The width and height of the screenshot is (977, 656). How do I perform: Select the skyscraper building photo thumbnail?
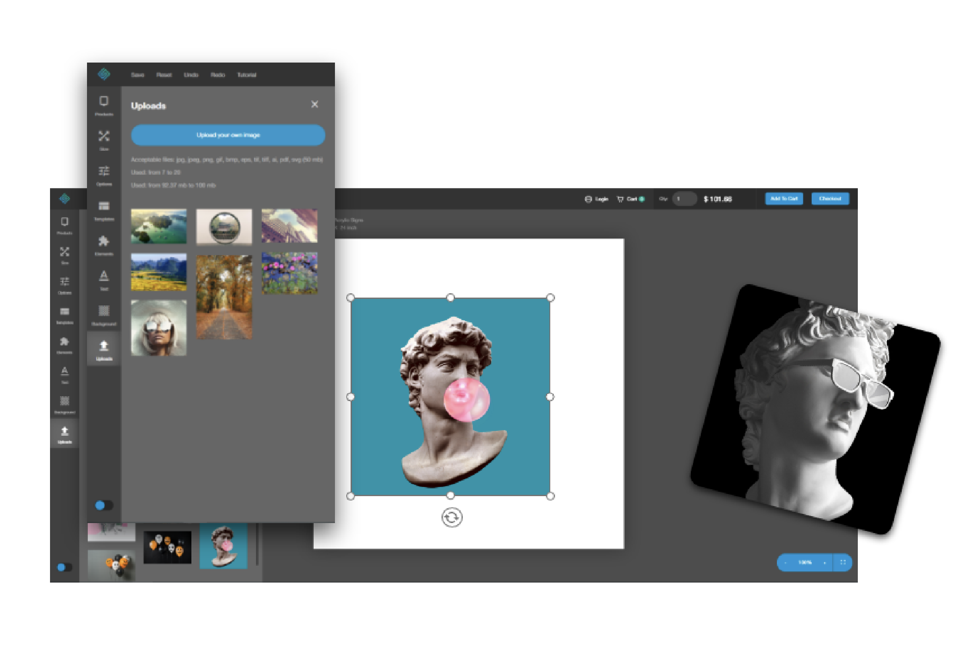click(x=289, y=226)
